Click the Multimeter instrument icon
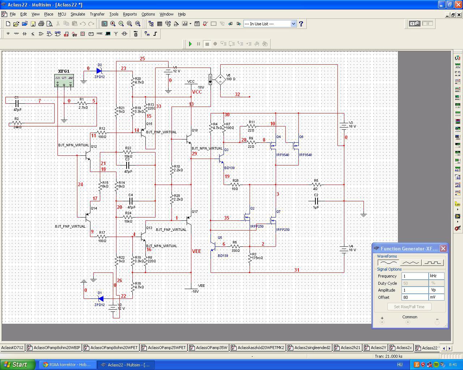 (457, 58)
